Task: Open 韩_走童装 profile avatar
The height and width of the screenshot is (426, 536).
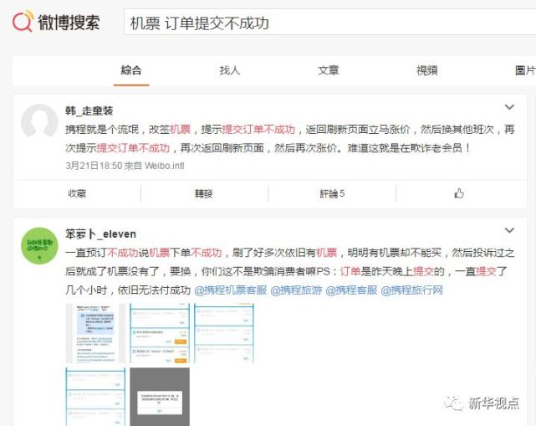Action: (39, 122)
